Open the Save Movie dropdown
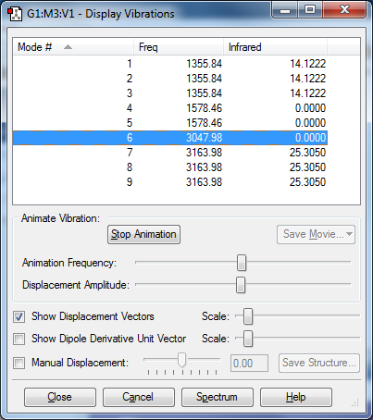Image resolution: width=373 pixels, height=420 pixels. point(316,234)
